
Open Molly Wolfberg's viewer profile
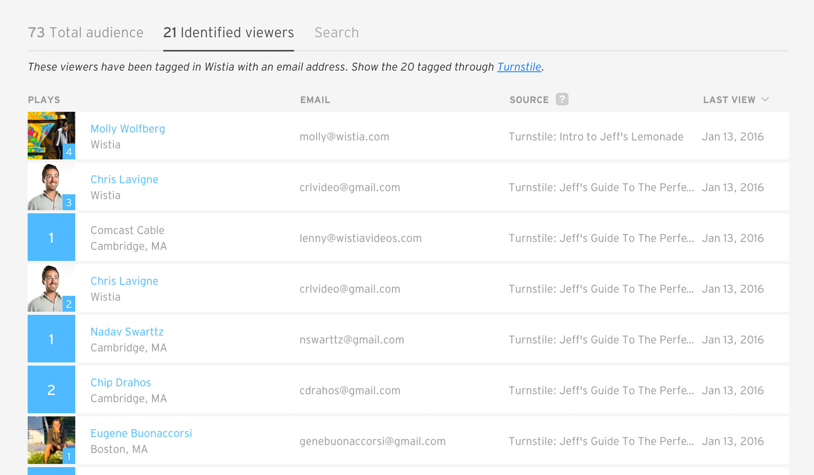coord(128,129)
